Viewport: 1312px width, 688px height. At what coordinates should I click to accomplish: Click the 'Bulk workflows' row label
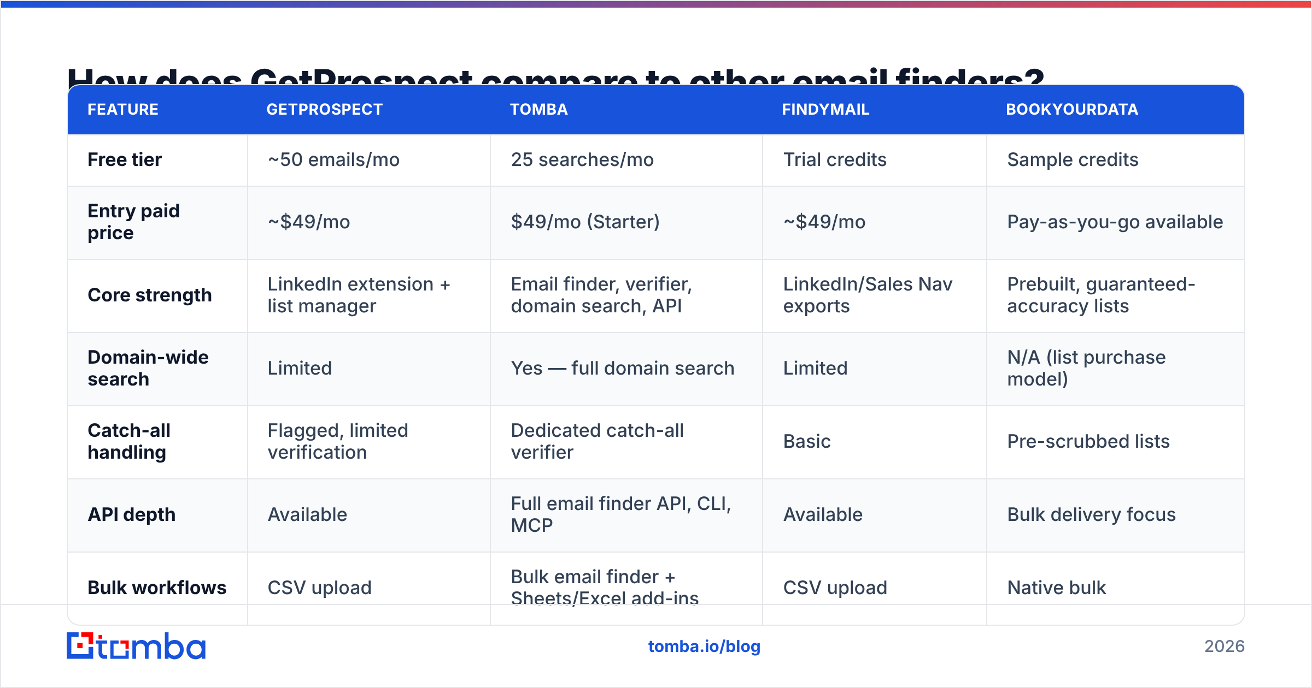pos(157,588)
